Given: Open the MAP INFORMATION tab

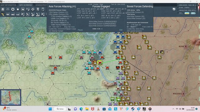Looking at the screenshot, I should (x=8, y=5).
